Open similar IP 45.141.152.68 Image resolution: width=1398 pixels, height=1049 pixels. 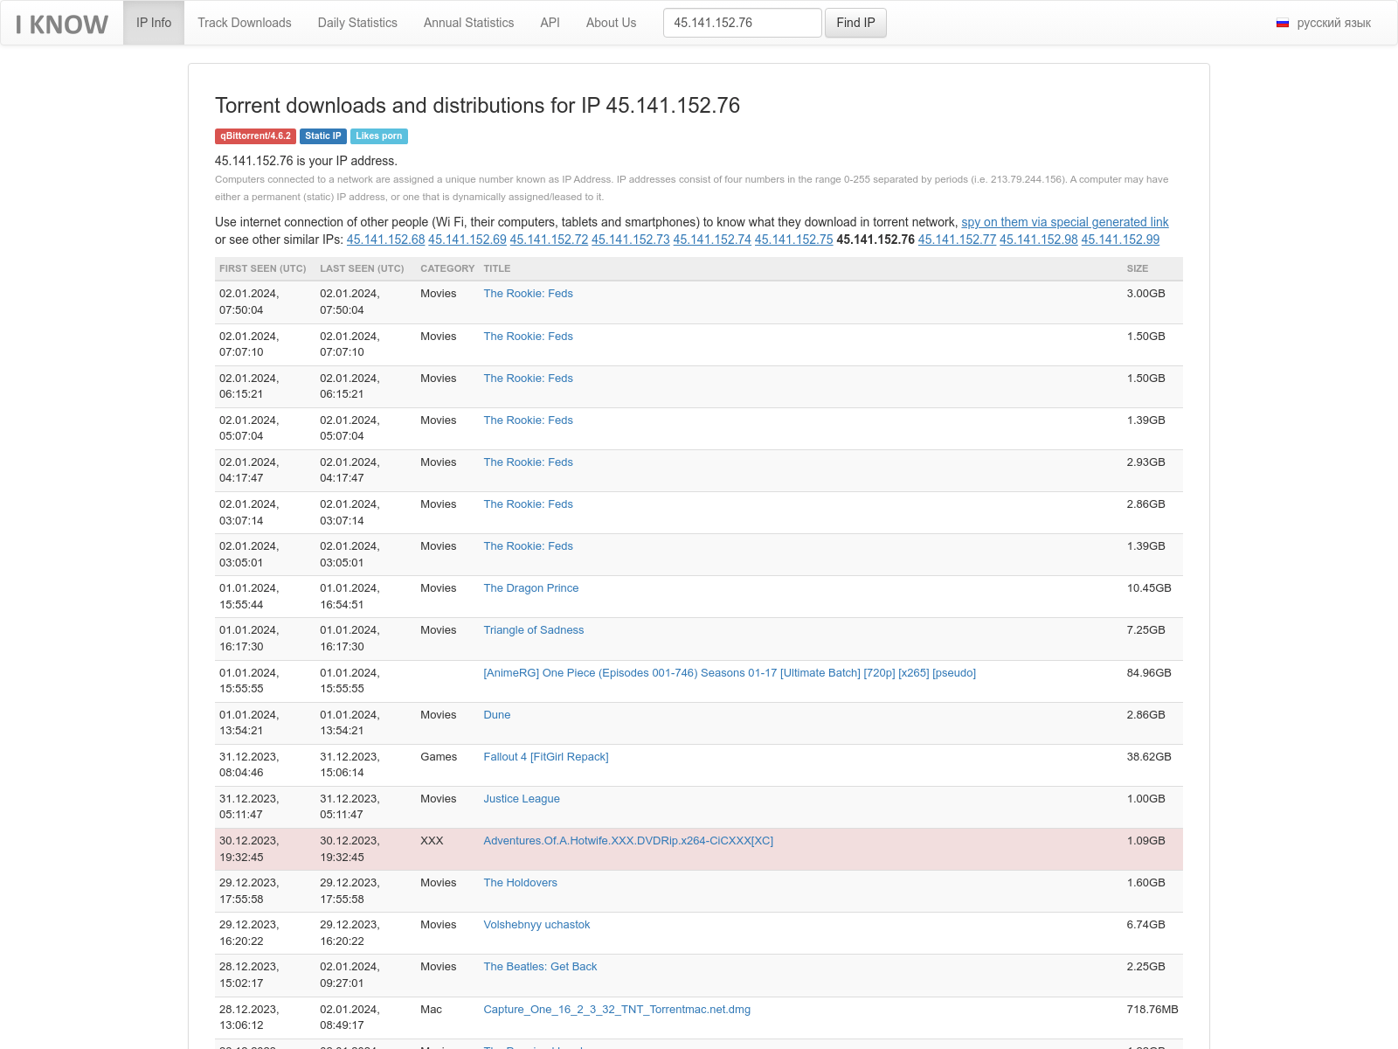click(x=385, y=240)
